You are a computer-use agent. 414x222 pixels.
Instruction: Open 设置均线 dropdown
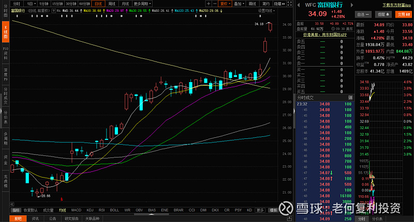(x=267, y=11)
